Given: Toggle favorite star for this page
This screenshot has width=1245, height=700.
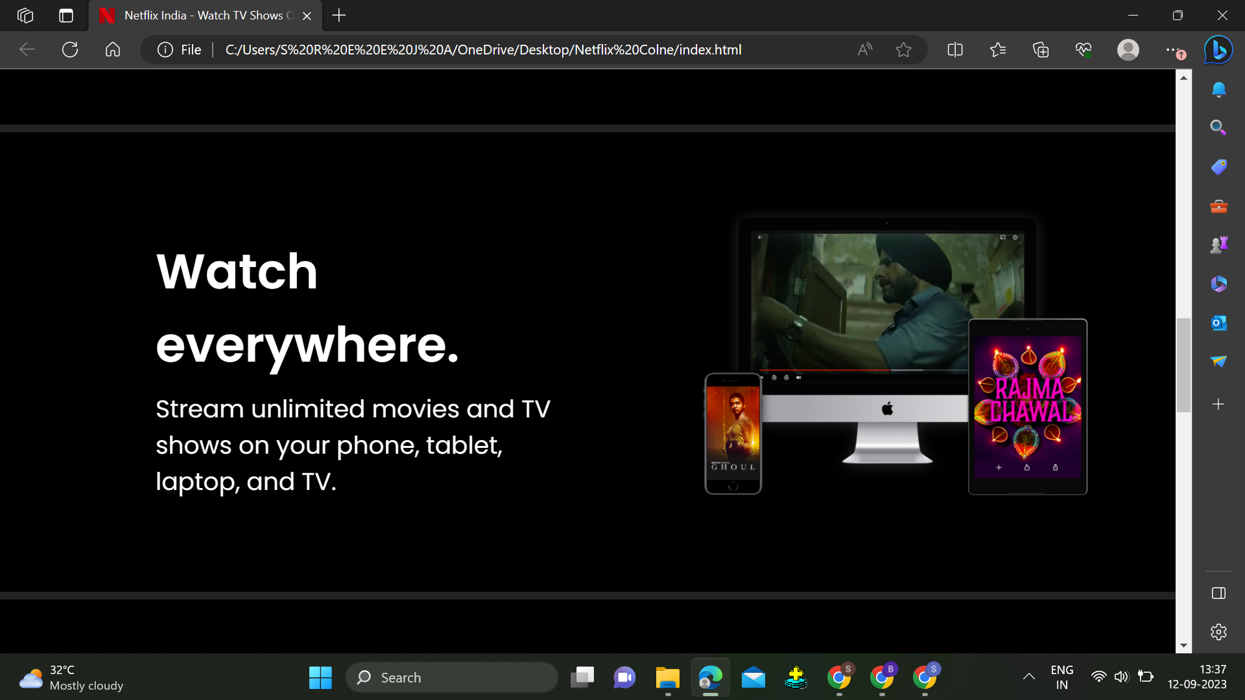Looking at the screenshot, I should coord(903,49).
